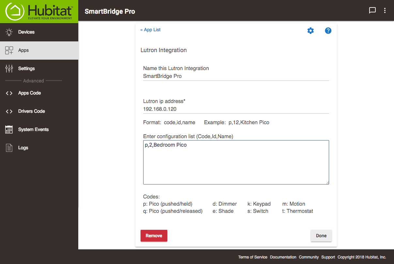Edit the Lutron ip address field
Screen dimensions: 394x264
coord(236,109)
